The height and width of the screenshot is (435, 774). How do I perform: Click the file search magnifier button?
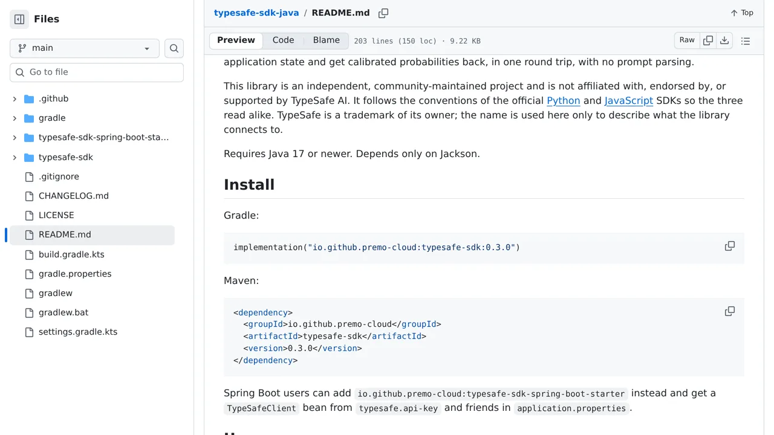click(174, 48)
